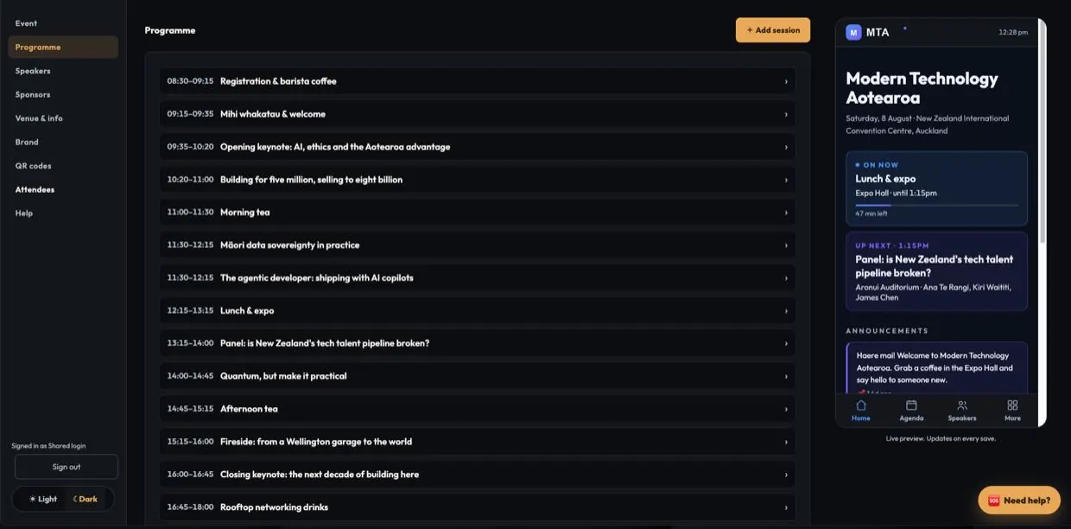Expand the Mihi whakatau & welcome chevron
The image size is (1071, 529).
786,114
